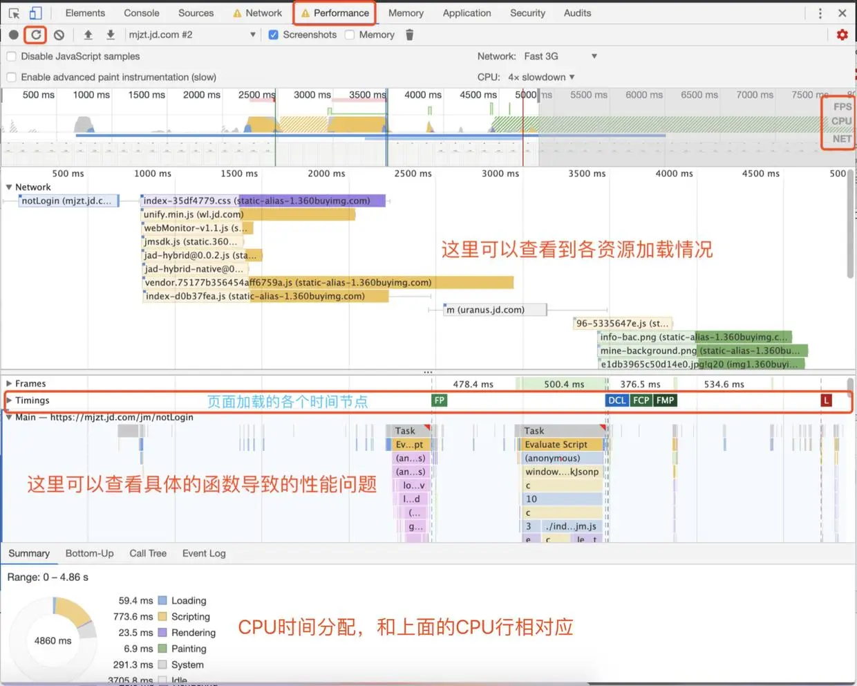
Task: Select the m (uranus.jd.com) request
Action: [x=495, y=310]
